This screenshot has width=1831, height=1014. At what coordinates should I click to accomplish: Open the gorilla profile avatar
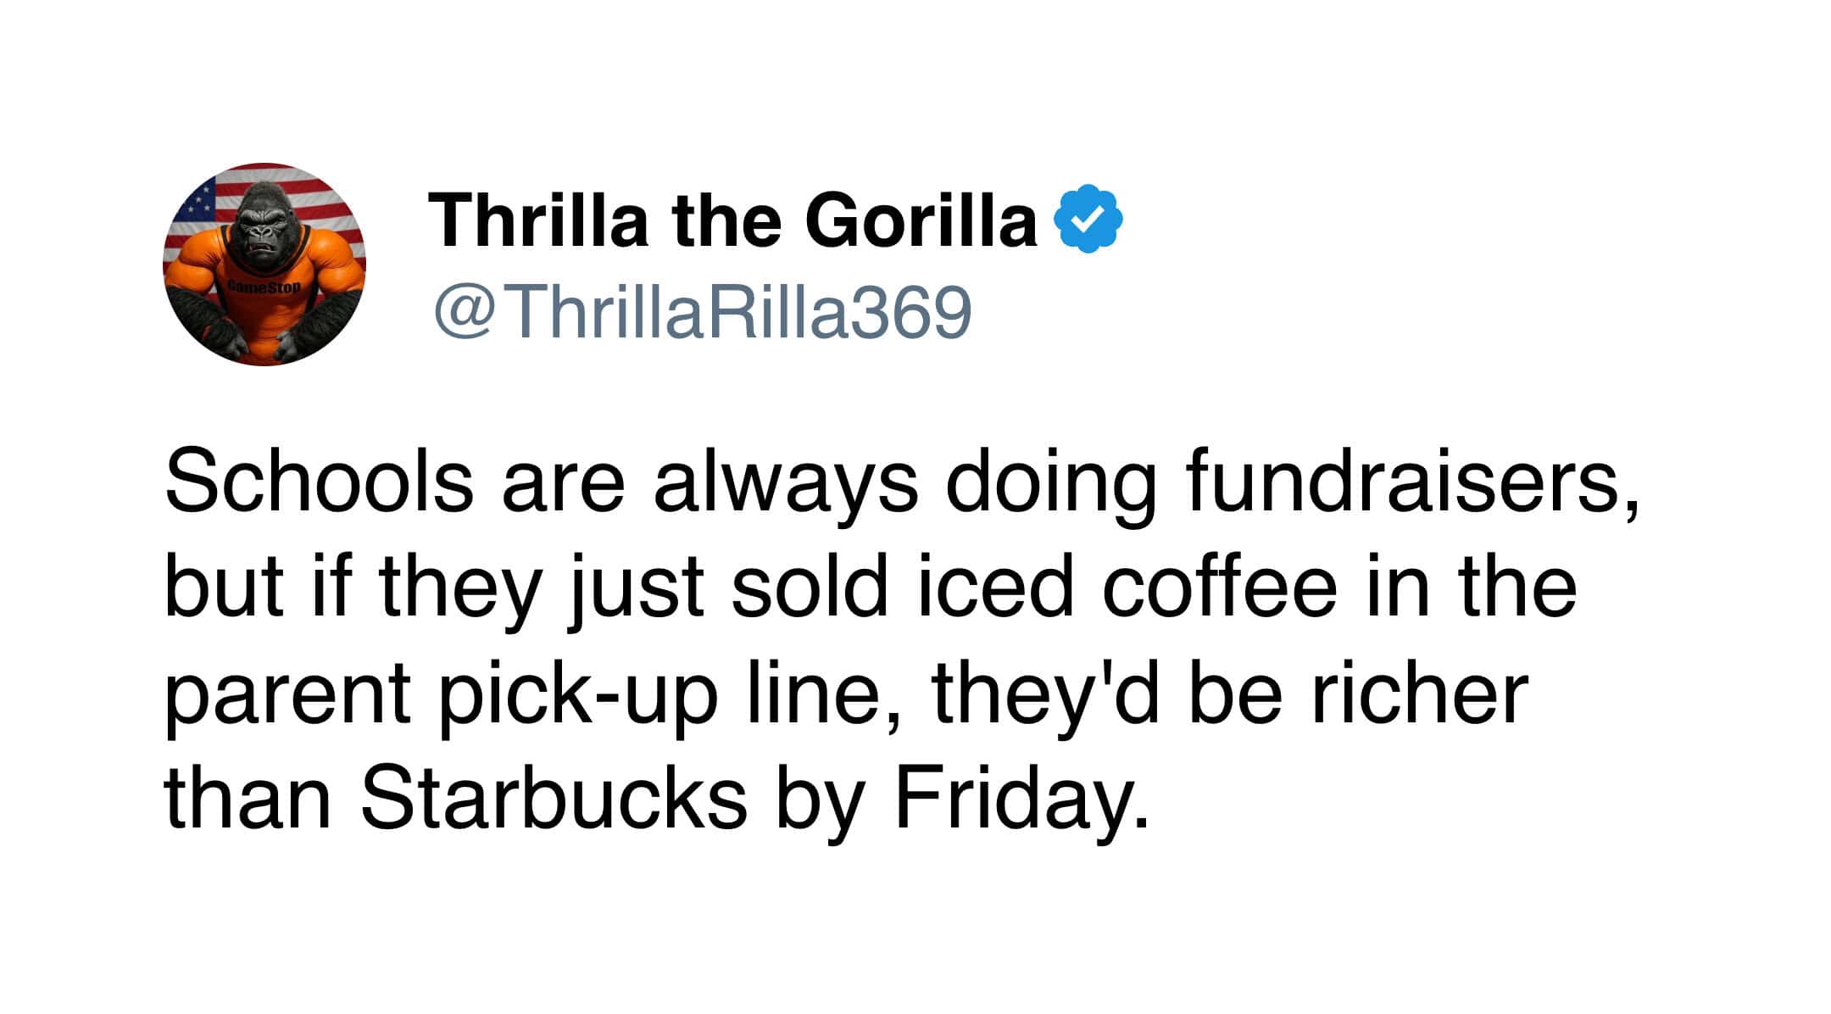[264, 265]
